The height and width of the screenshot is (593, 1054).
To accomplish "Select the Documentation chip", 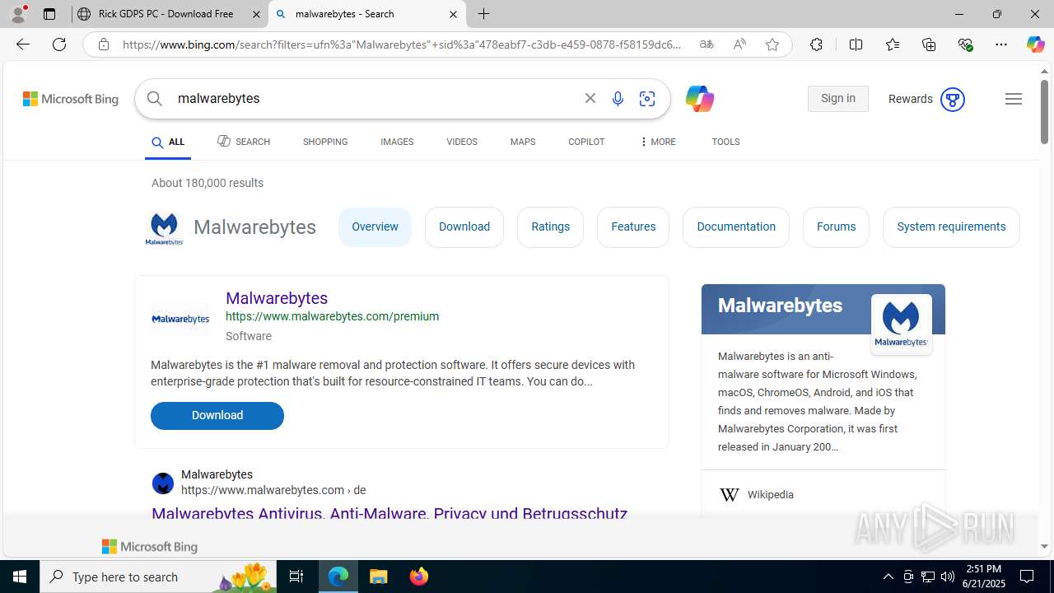I will point(736,226).
